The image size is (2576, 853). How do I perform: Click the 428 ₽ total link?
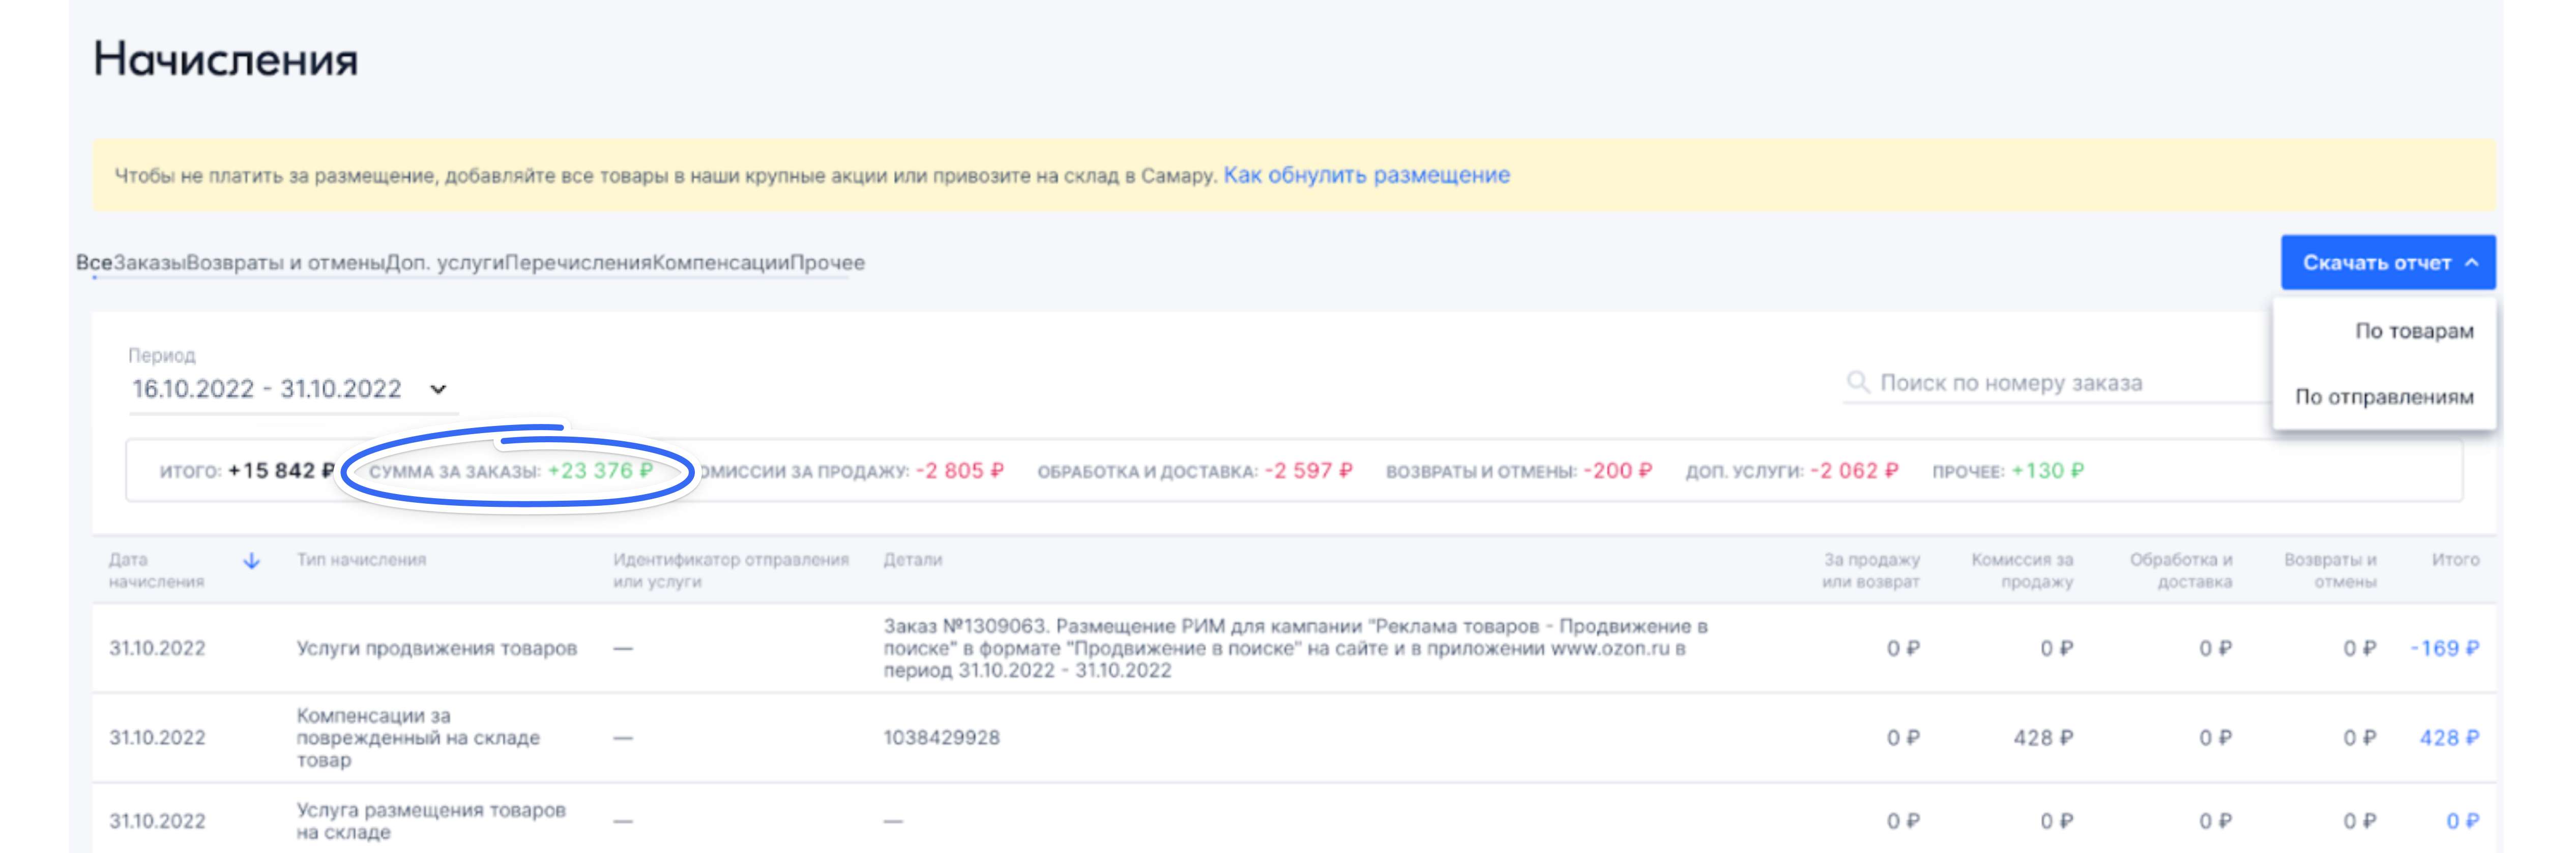(x=2449, y=738)
